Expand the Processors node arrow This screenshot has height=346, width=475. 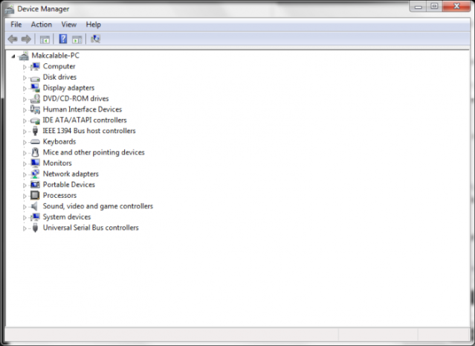tap(25, 196)
